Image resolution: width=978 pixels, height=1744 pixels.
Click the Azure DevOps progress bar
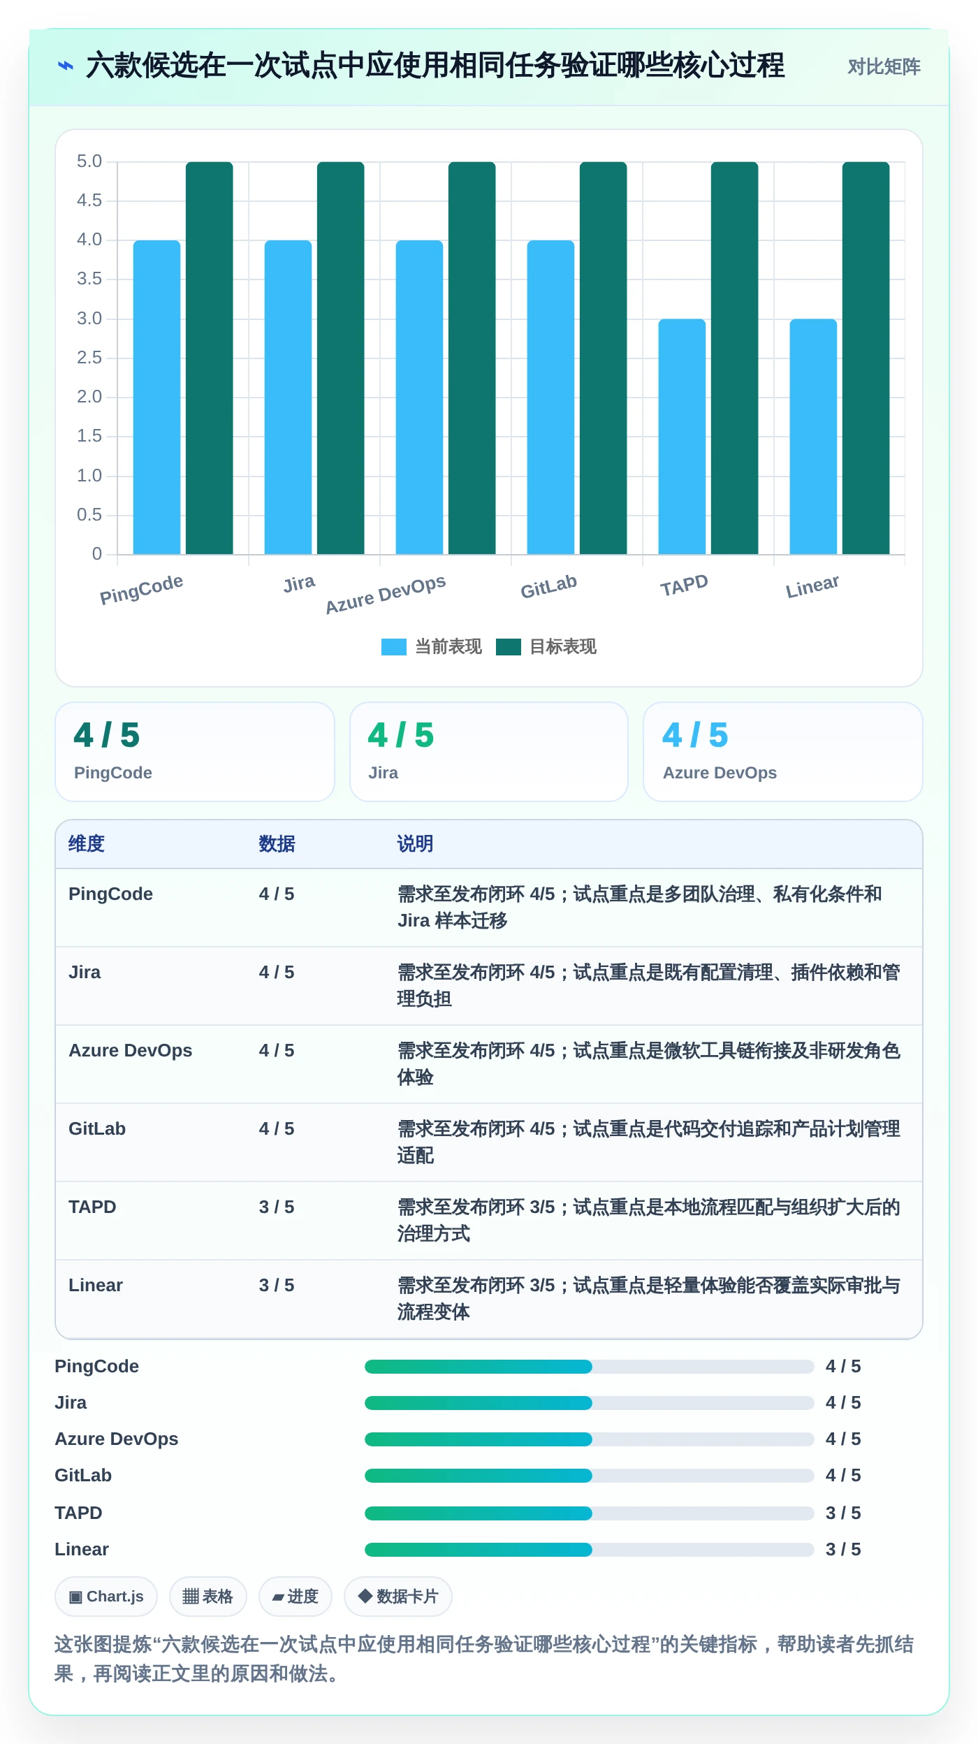pyautogui.click(x=590, y=1439)
